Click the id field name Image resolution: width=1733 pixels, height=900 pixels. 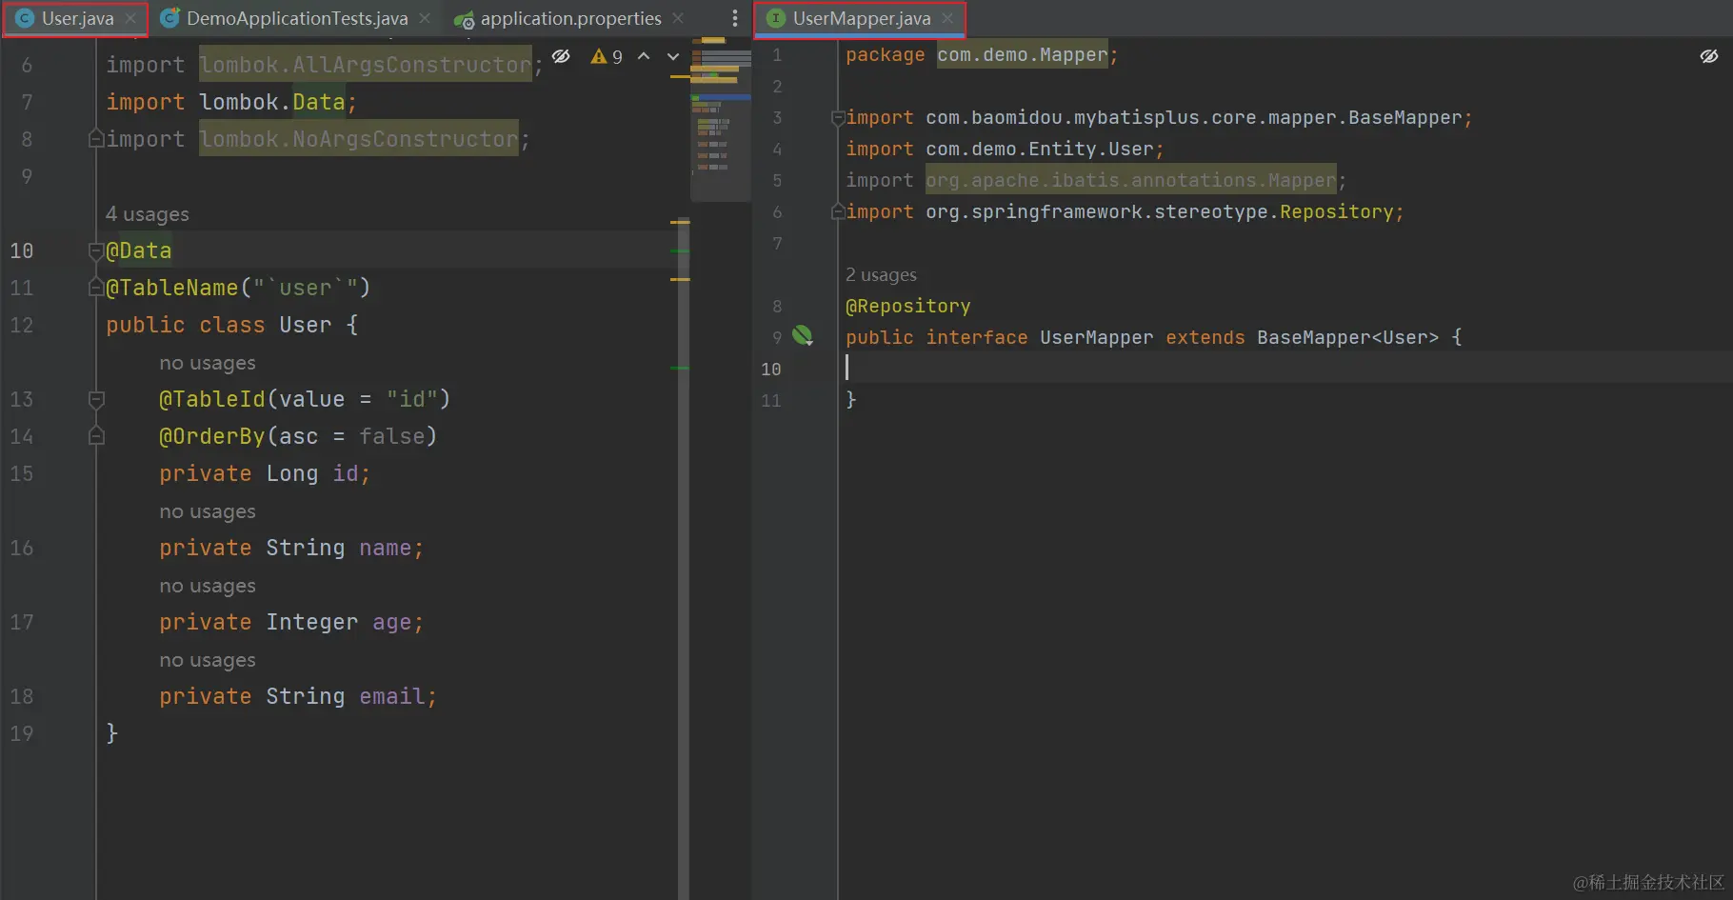pyautogui.click(x=345, y=473)
